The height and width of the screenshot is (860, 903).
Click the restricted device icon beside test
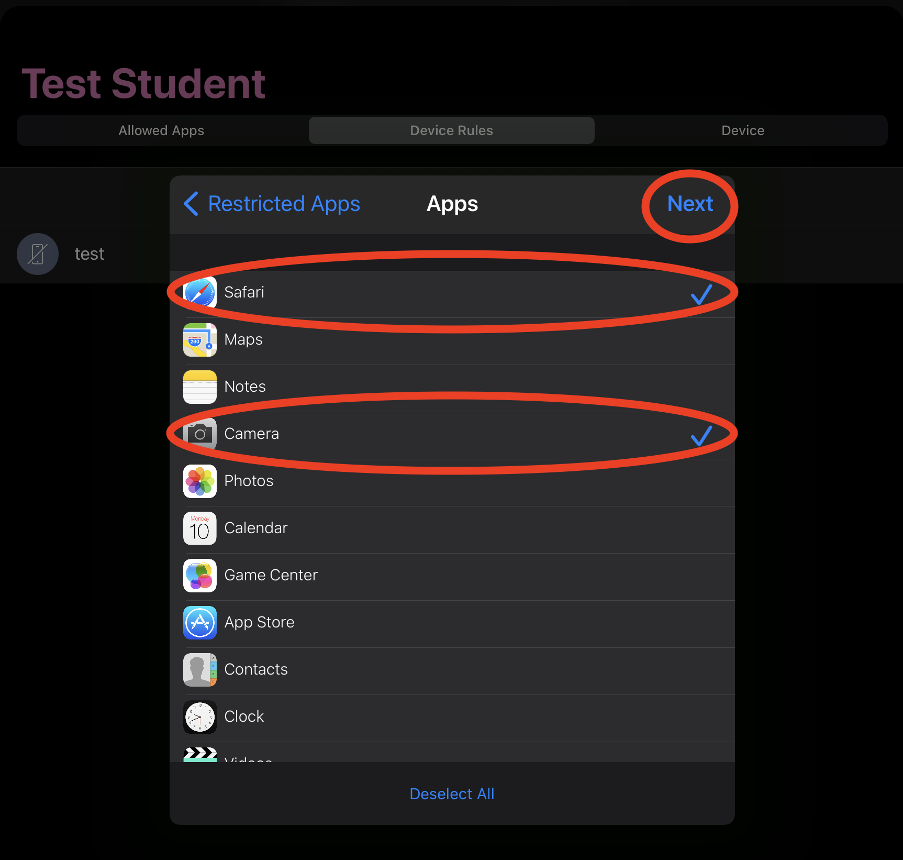(38, 254)
